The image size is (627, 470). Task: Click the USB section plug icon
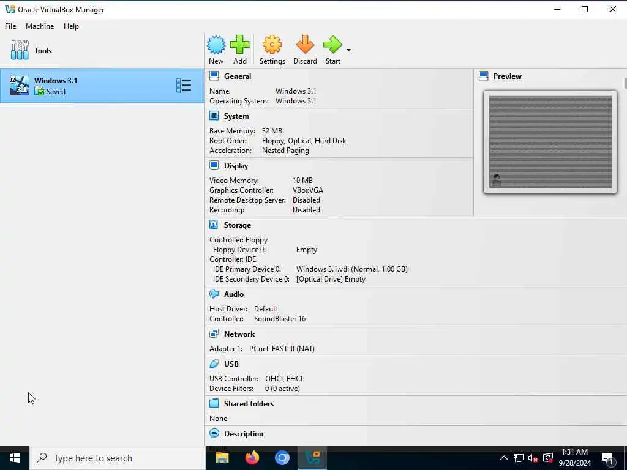coord(214,364)
